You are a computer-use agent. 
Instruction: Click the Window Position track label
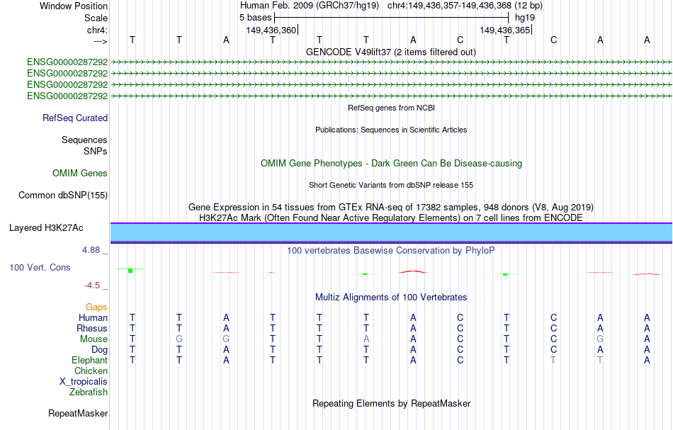[x=74, y=6]
